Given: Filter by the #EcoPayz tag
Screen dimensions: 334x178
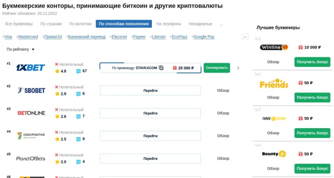Looking at the screenshot, I should point(179,36).
